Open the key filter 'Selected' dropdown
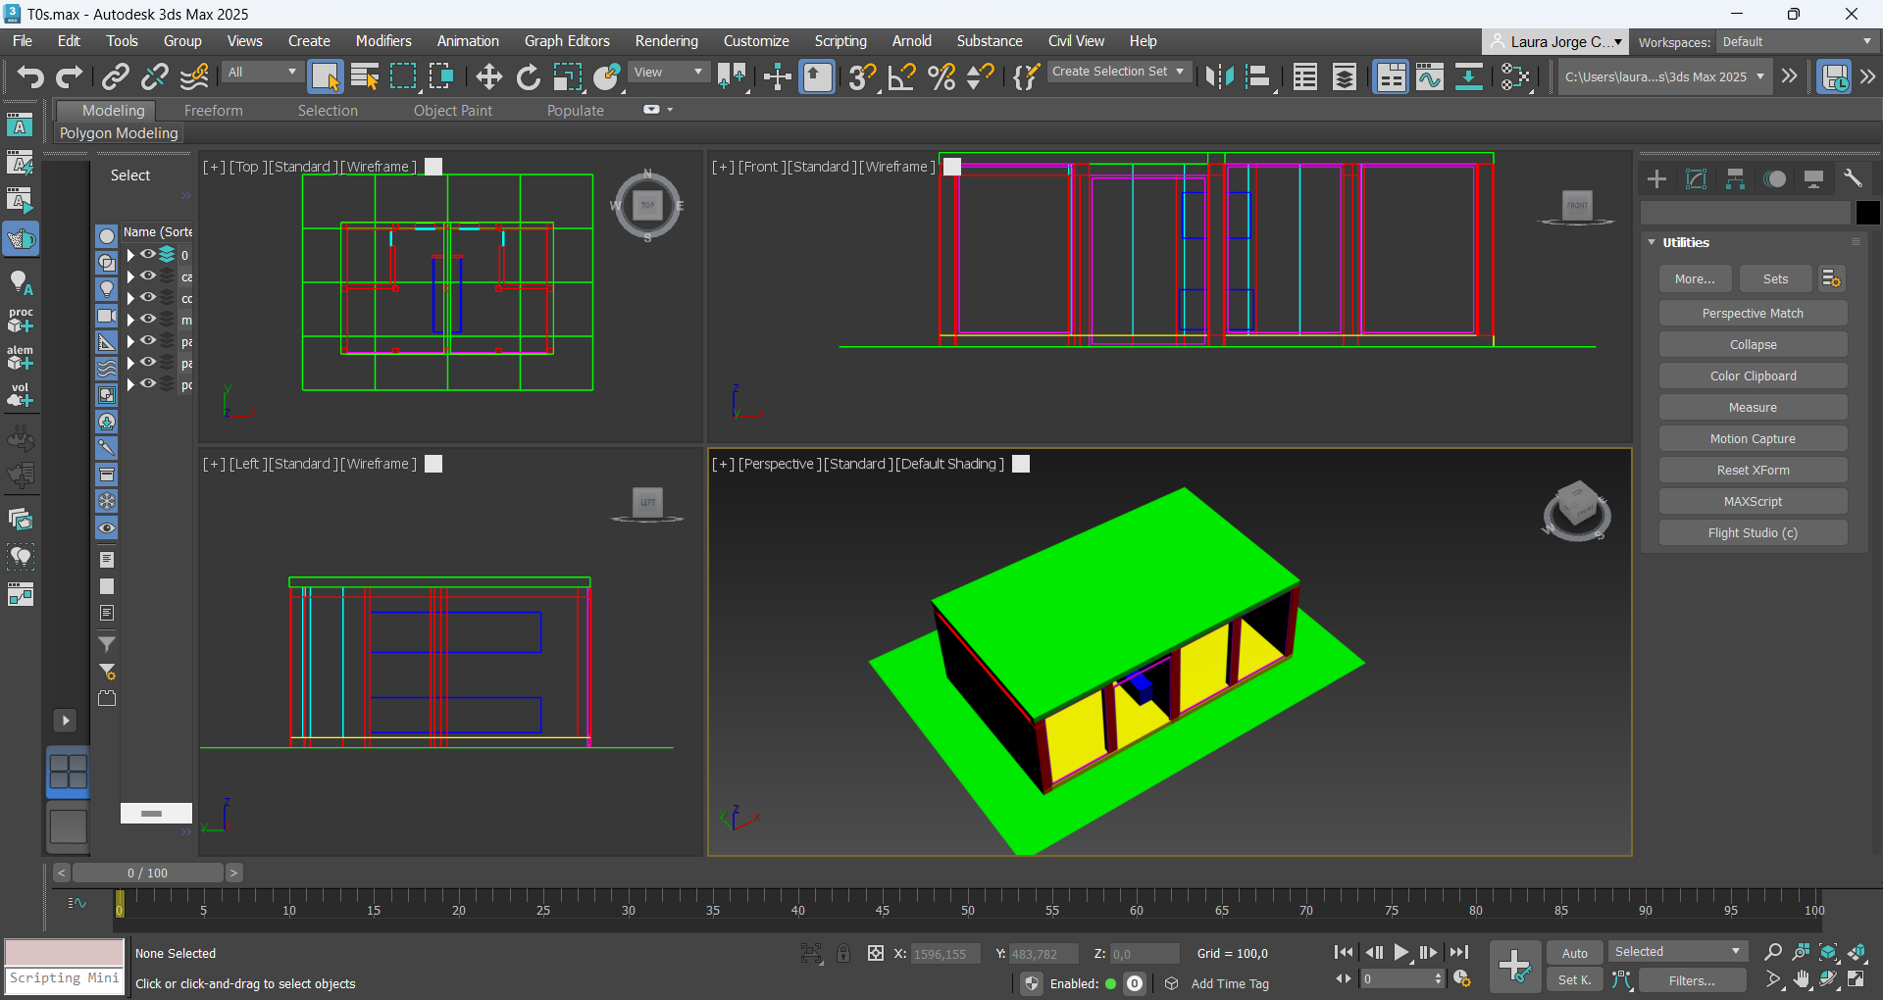The image size is (1883, 1000). click(1677, 952)
